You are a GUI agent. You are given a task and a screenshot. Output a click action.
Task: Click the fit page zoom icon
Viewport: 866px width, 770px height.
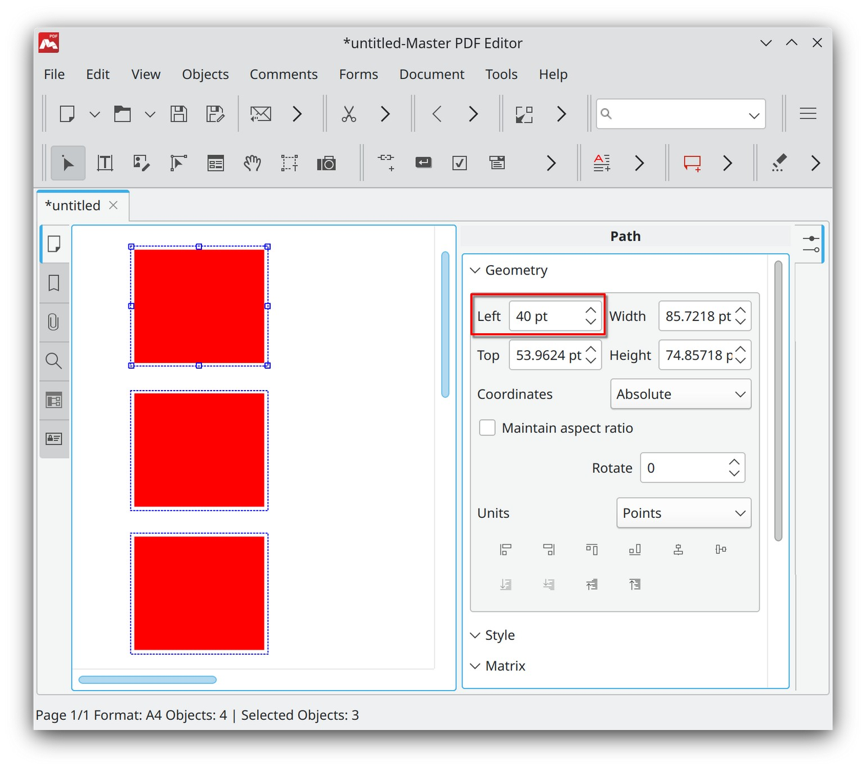pyautogui.click(x=524, y=114)
